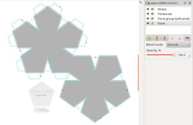Click the zoom magnifier icon
This screenshot has height=125, width=193.
141,2
